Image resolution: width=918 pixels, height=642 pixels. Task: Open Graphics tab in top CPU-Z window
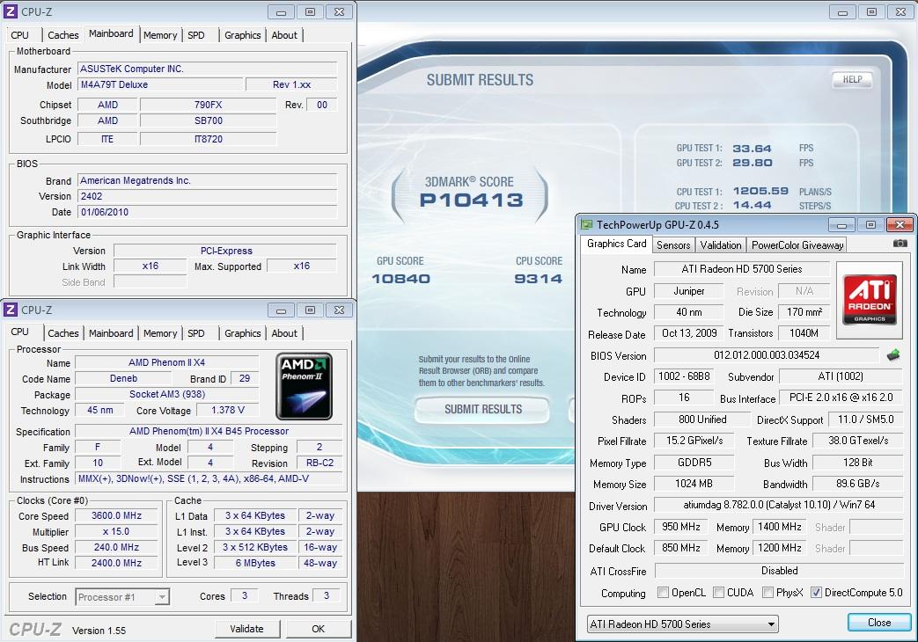pyautogui.click(x=242, y=35)
